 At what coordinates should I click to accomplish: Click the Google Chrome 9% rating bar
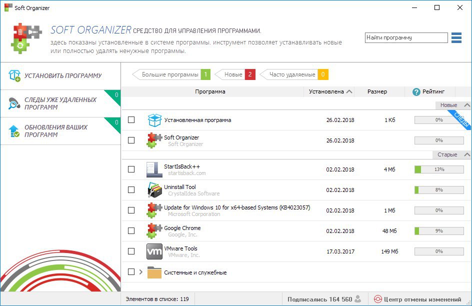(439, 231)
